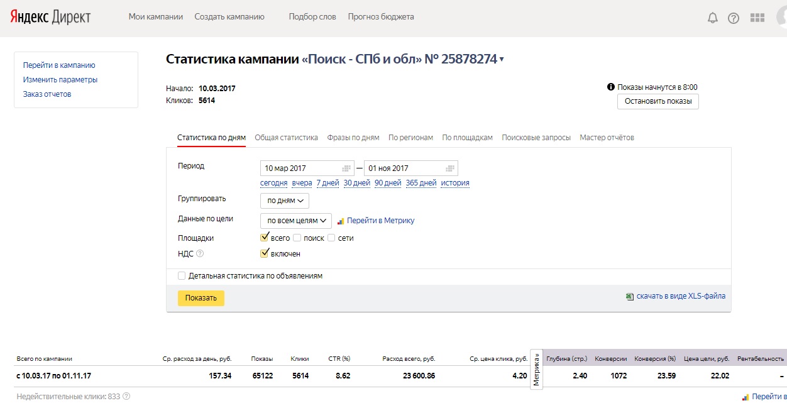
Task: Collapse the vertical 'Метрика' panel toggle
Action: (536, 369)
